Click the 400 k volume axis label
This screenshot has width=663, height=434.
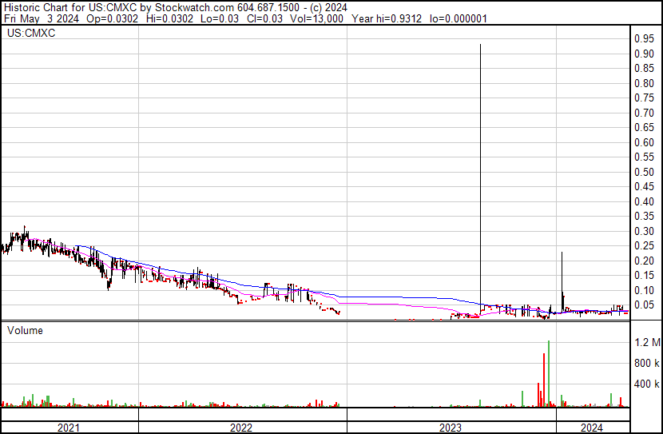[x=647, y=384]
